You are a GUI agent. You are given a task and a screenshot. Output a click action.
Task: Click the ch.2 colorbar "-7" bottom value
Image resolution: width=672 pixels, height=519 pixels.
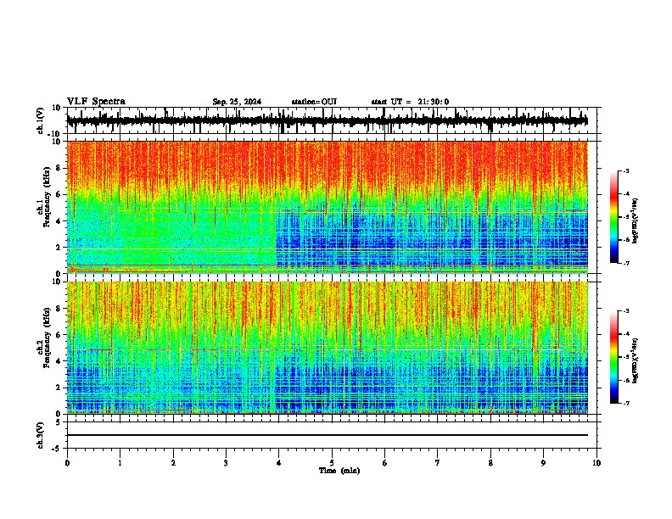point(625,403)
